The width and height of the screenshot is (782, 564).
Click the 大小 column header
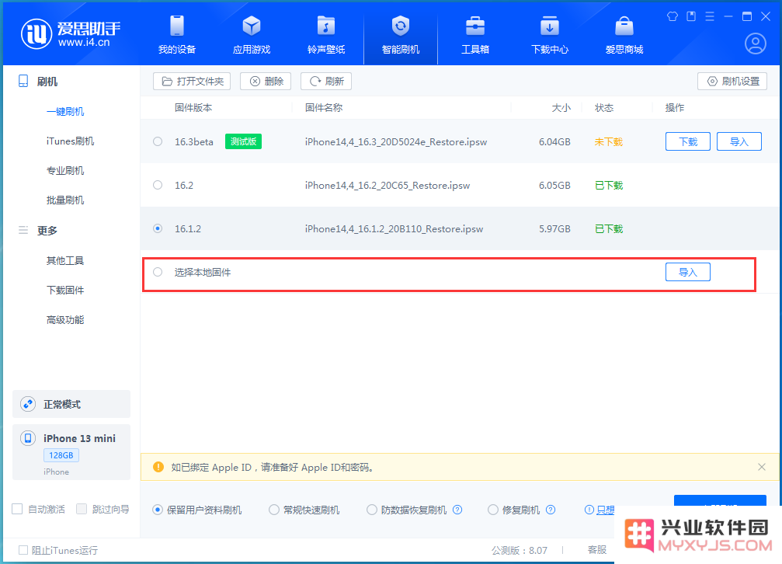coord(561,108)
